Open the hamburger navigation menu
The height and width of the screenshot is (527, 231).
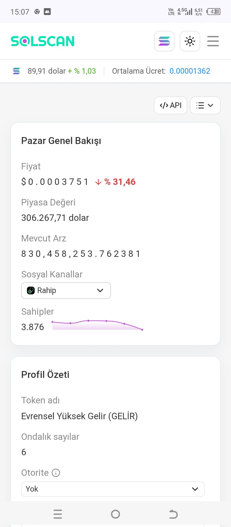[x=213, y=41]
